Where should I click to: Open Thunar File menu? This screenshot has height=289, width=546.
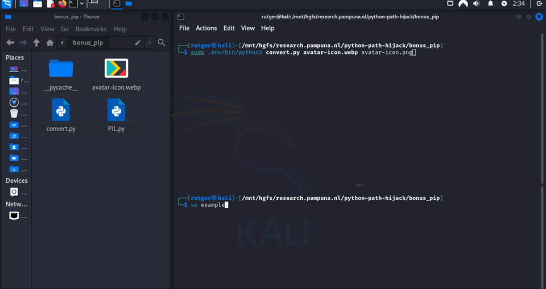[x=10, y=29]
